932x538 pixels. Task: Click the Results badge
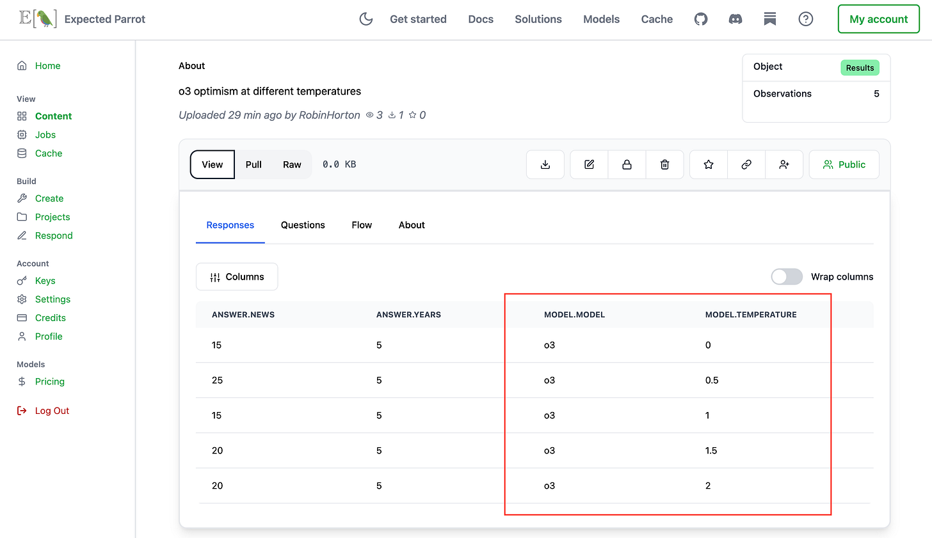coord(860,68)
